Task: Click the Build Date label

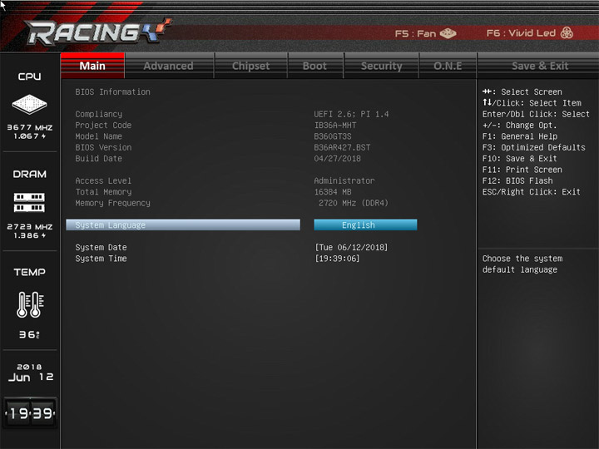Action: pos(98,159)
